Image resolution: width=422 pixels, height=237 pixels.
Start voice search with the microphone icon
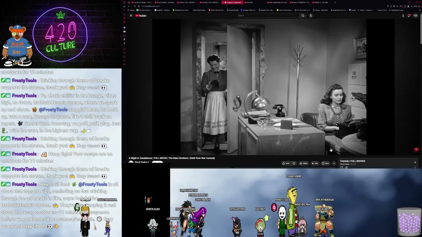(311, 15)
